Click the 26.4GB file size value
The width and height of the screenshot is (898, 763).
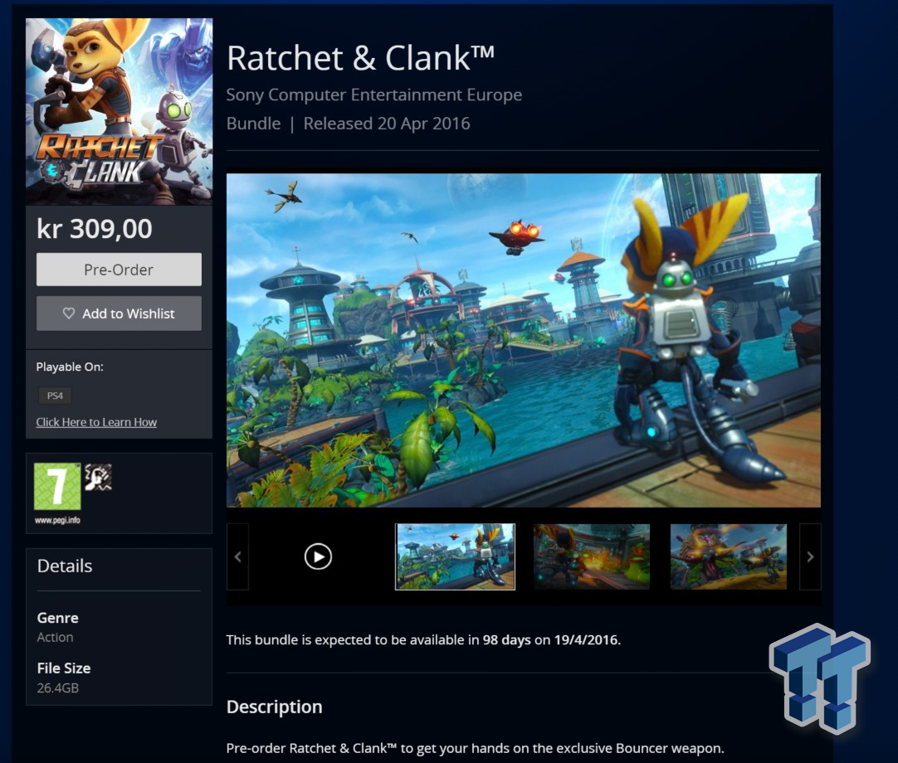pos(58,688)
